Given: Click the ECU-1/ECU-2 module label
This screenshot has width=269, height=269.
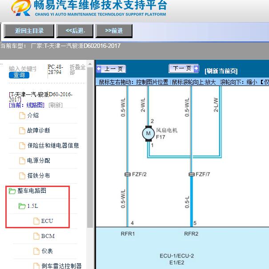Looking at the screenshot, I should 177,256.
